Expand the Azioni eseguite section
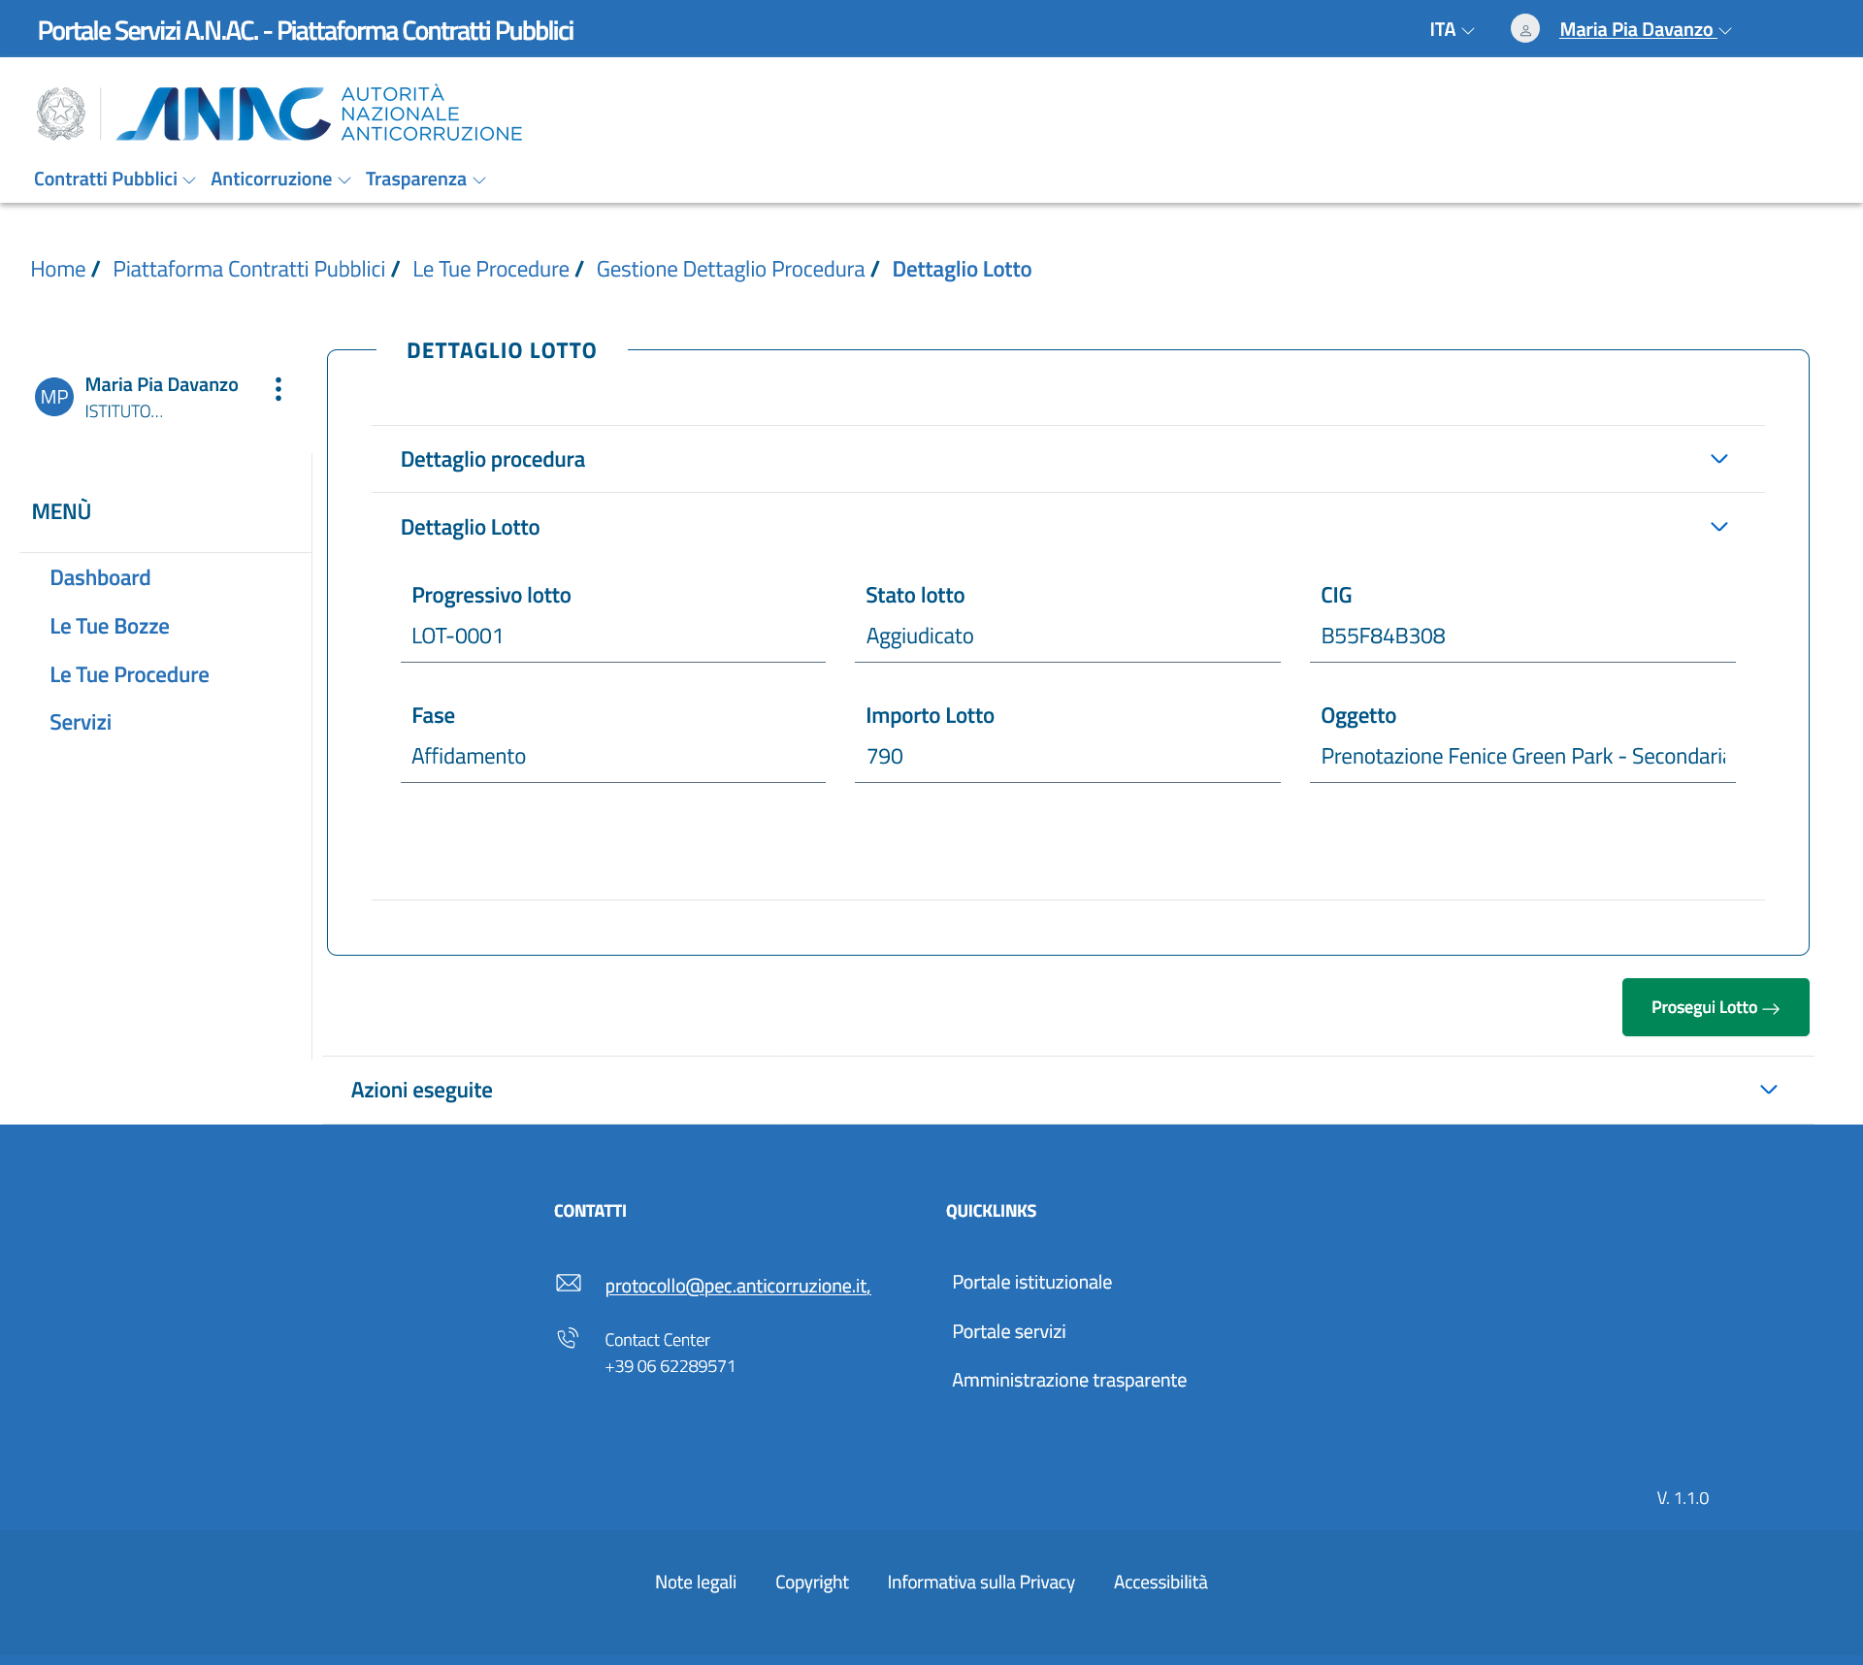 click(x=1768, y=1090)
